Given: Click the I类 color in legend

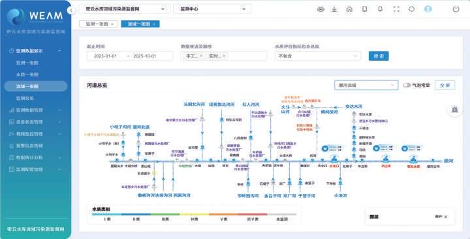Looking at the screenshot, I should pos(107,214).
